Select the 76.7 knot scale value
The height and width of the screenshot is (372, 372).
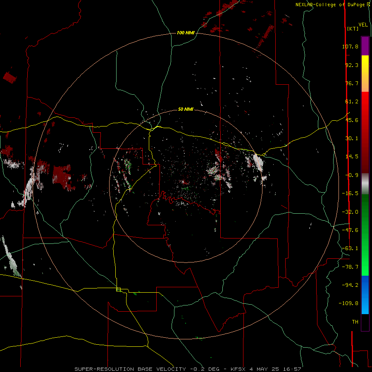coord(352,83)
